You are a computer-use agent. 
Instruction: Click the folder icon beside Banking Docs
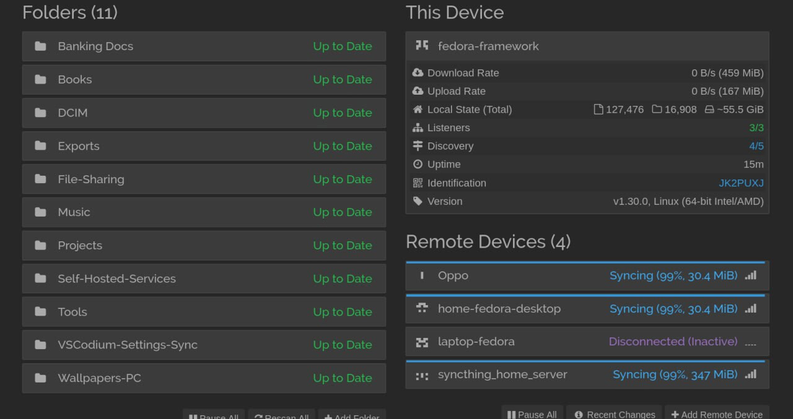pyautogui.click(x=41, y=46)
